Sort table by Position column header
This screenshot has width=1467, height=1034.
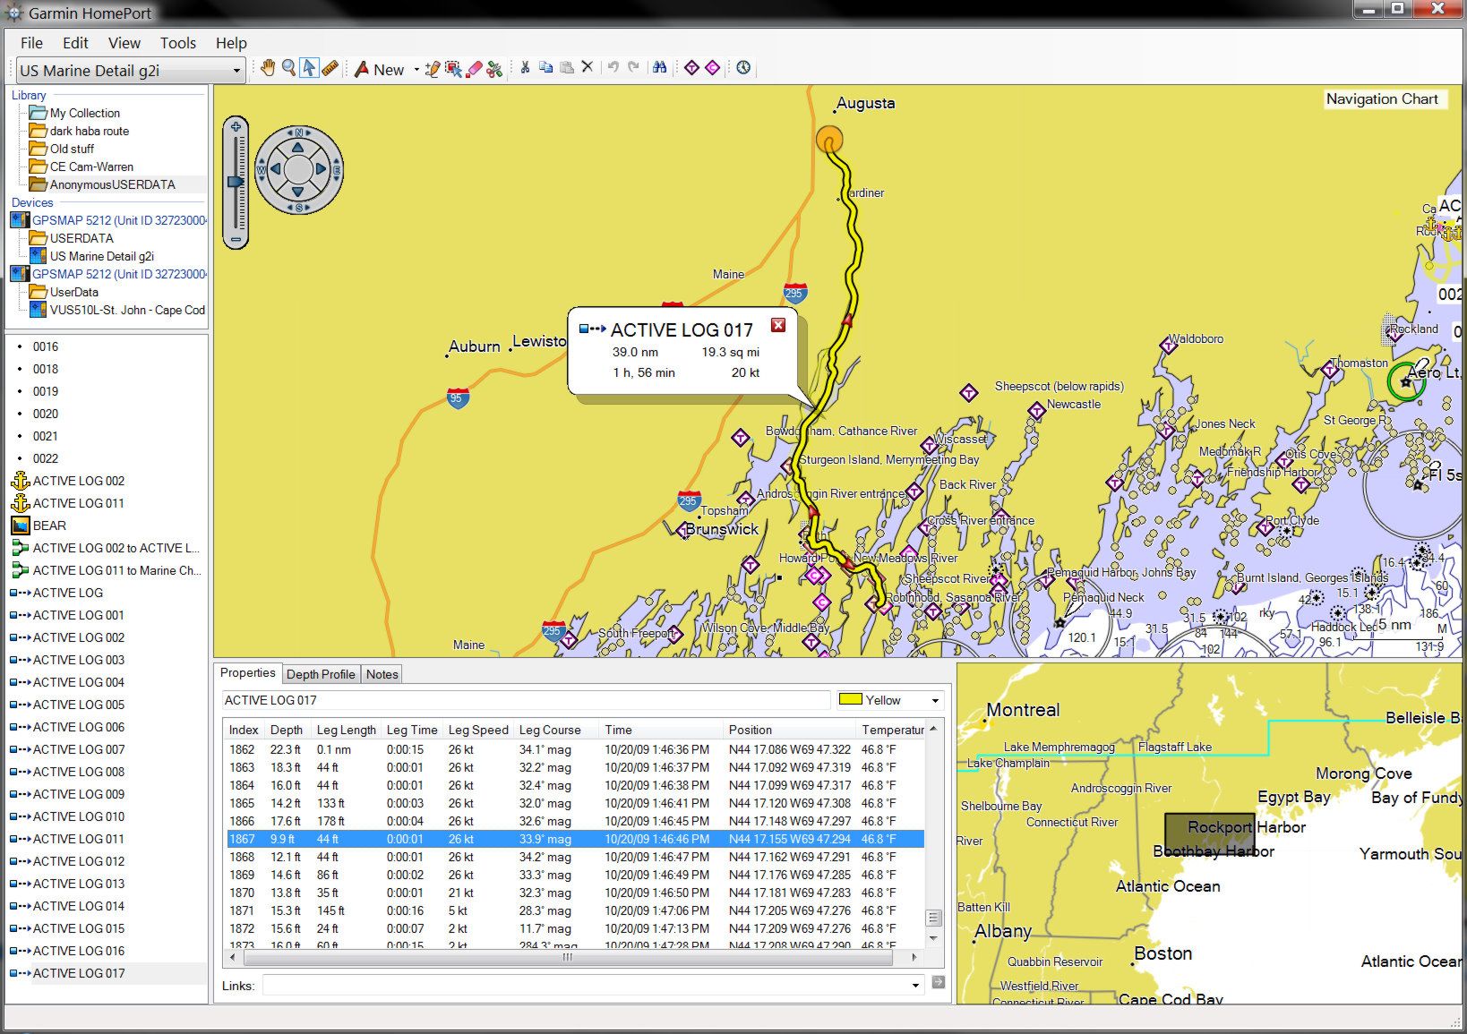pos(789,730)
